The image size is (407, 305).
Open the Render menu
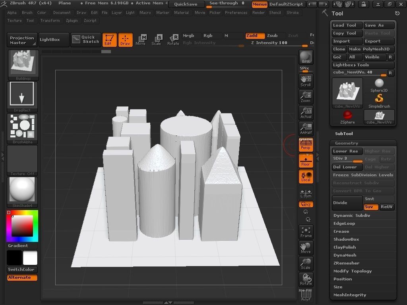[258, 12]
